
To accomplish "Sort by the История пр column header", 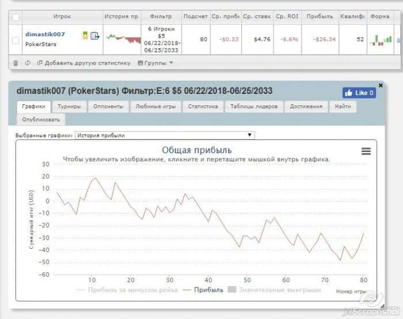I will 121,17.
